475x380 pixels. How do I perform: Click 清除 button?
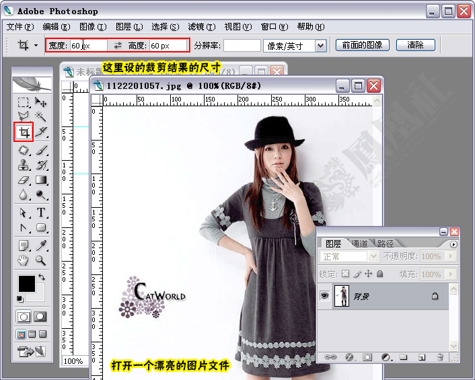click(x=416, y=45)
